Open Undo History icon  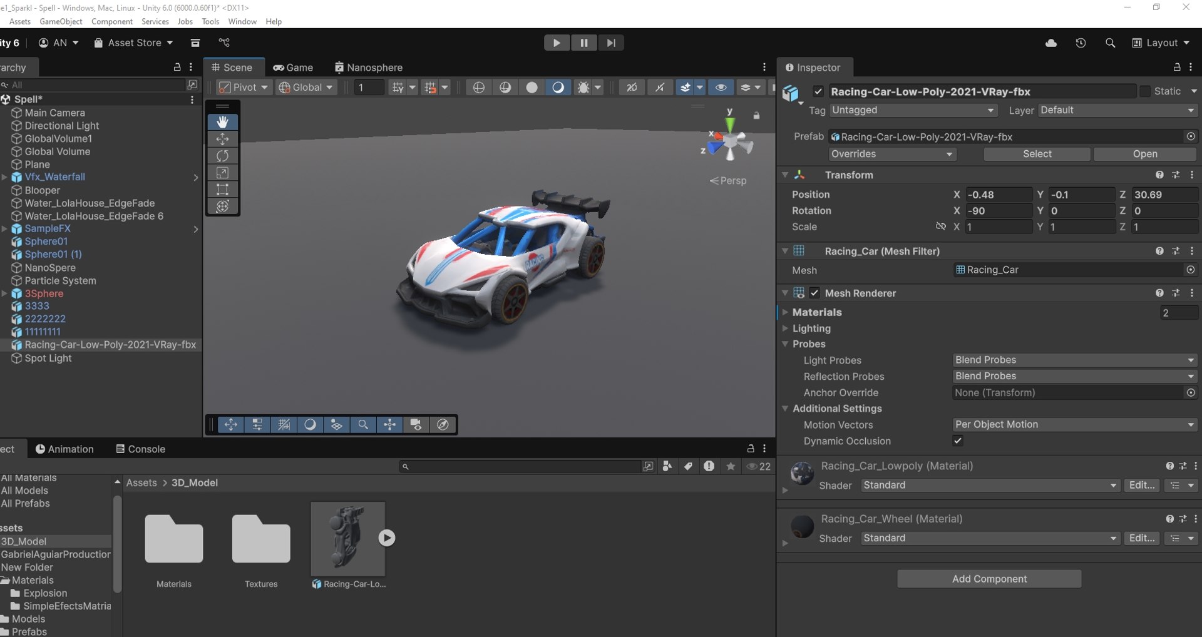point(1081,43)
